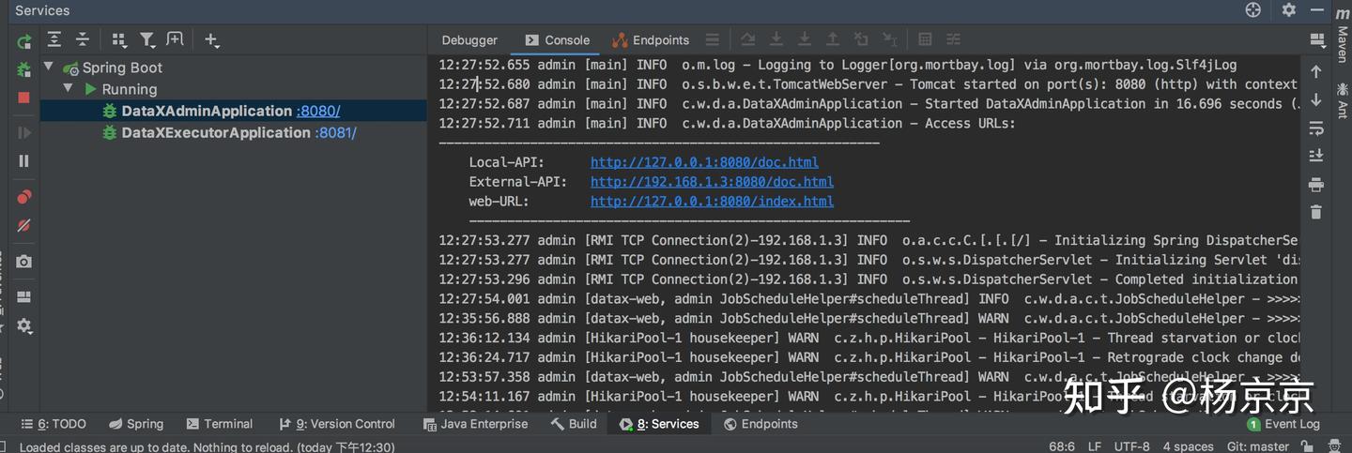Click Expand All in the Services toolbar

54,39
